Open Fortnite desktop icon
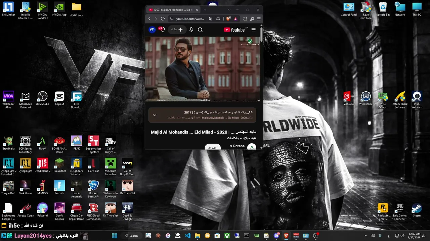The height and width of the screenshot is (241, 430). 59,187
